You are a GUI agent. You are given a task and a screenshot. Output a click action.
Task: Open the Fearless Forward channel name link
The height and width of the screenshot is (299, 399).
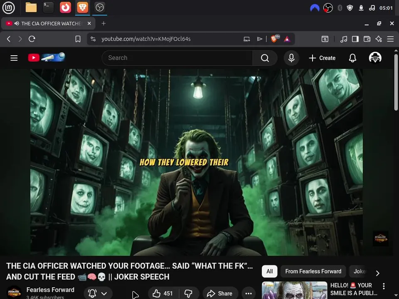[50, 290]
